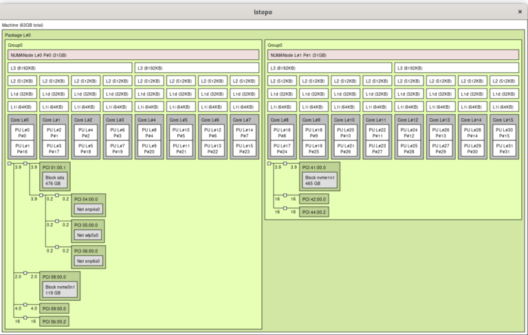Click the PCI 09:00.0 node

coord(54,308)
